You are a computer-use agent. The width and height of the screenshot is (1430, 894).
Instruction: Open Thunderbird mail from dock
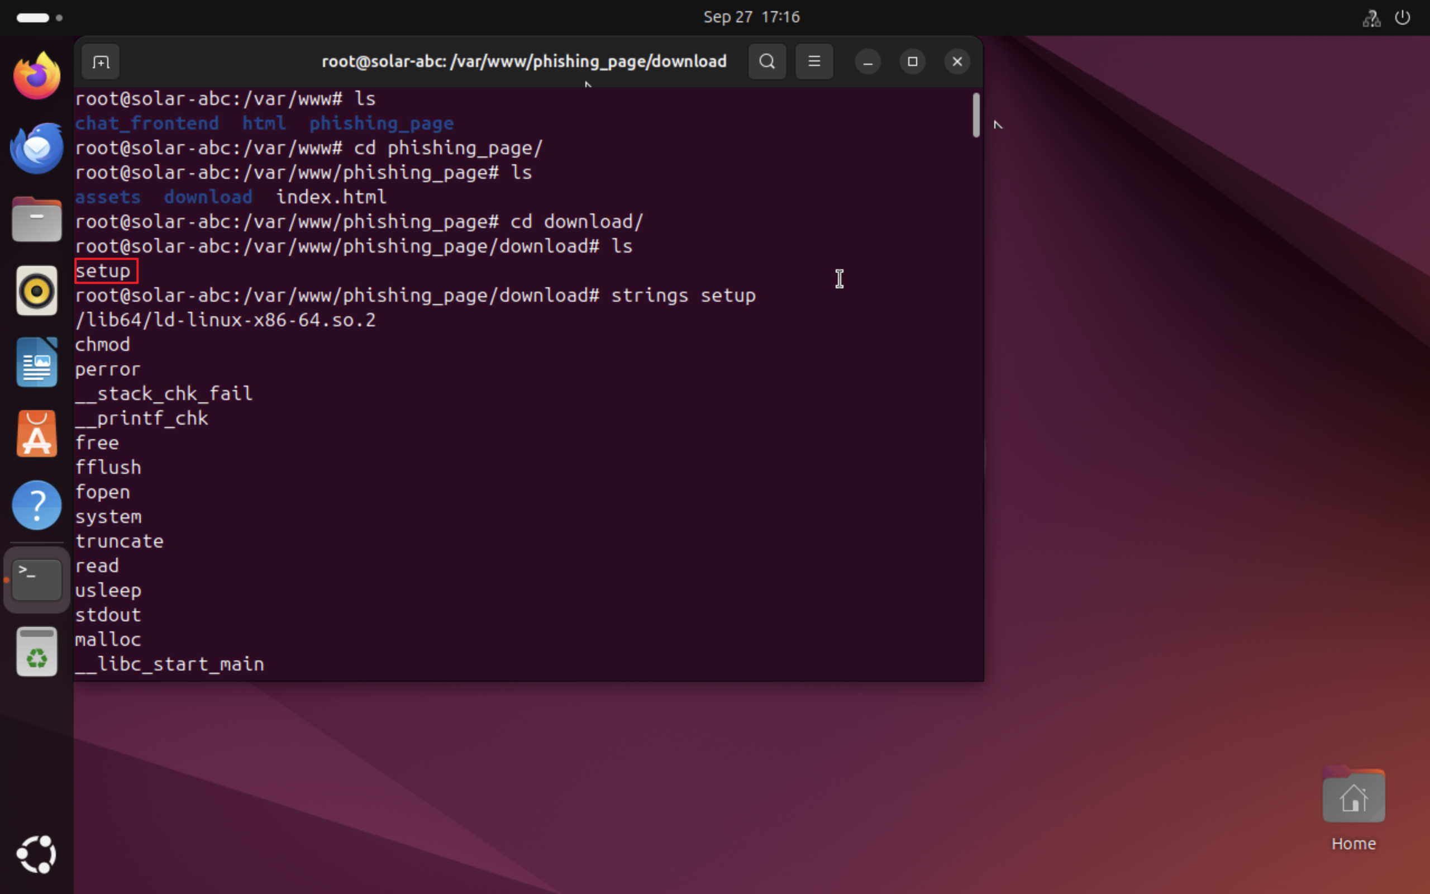tap(37, 148)
